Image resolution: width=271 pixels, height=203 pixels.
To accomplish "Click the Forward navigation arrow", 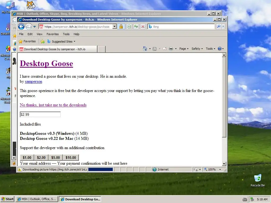I will click(x=29, y=27).
